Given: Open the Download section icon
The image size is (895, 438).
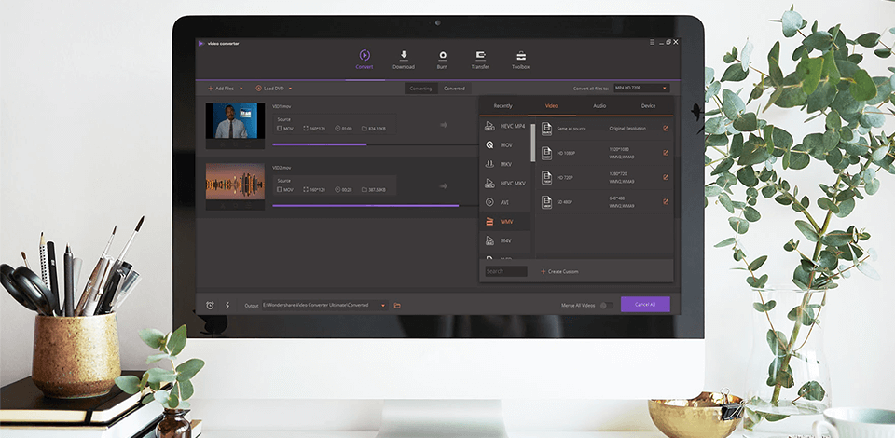Looking at the screenshot, I should coord(404,55).
